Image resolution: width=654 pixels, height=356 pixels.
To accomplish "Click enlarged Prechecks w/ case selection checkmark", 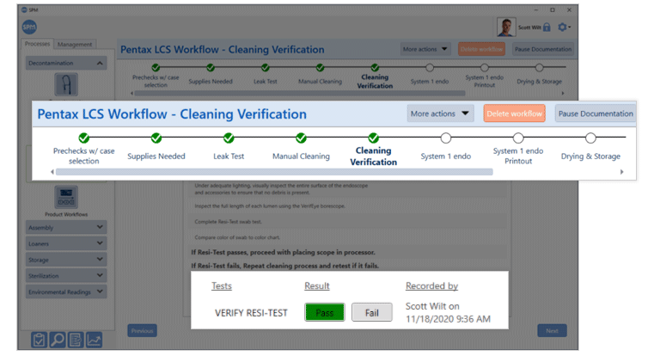I will point(84,138).
